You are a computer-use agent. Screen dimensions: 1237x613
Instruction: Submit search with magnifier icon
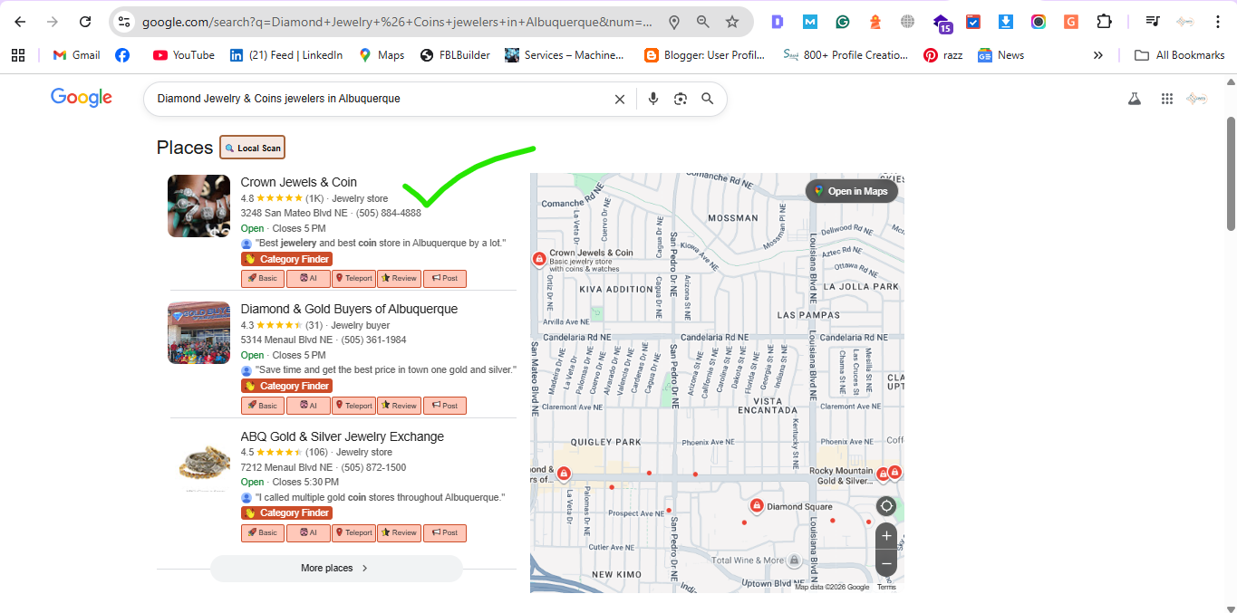point(708,99)
